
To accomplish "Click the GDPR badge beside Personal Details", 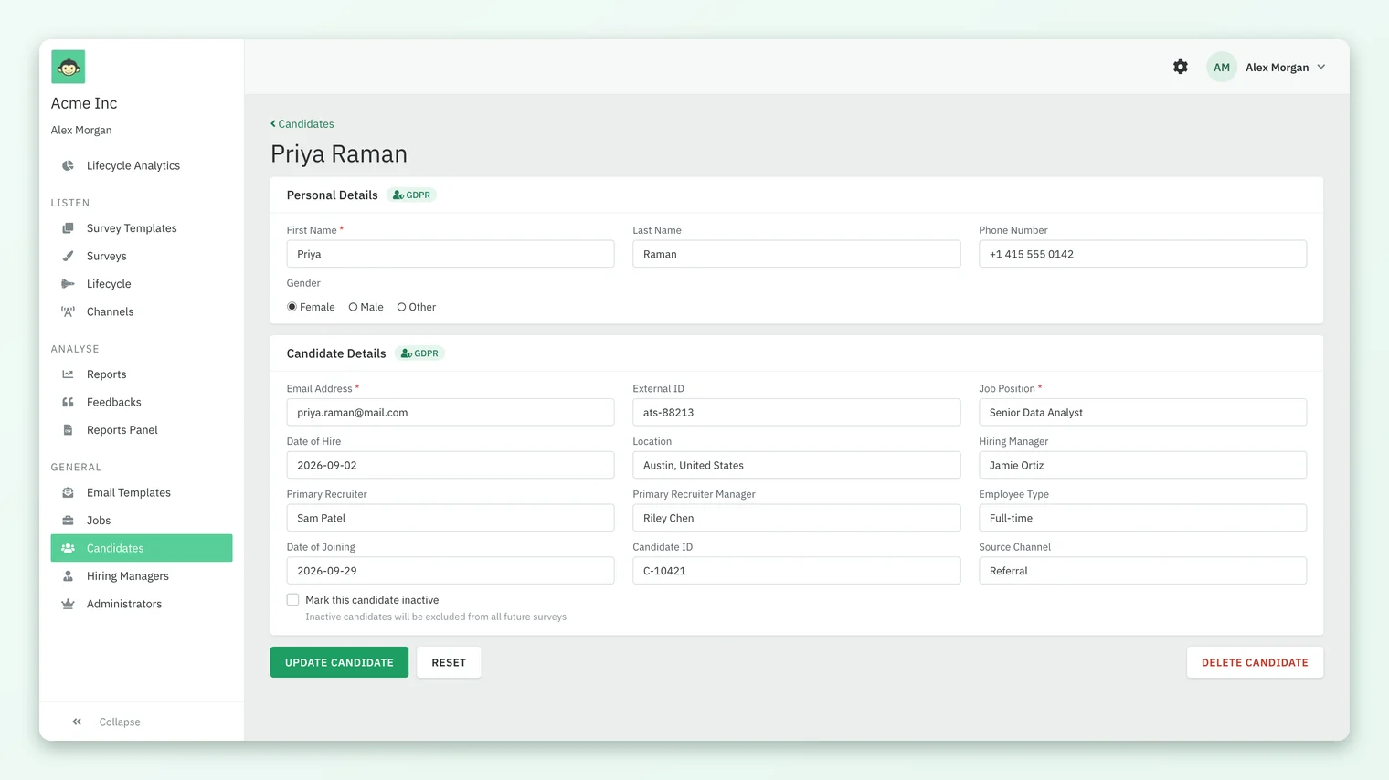I will [411, 195].
